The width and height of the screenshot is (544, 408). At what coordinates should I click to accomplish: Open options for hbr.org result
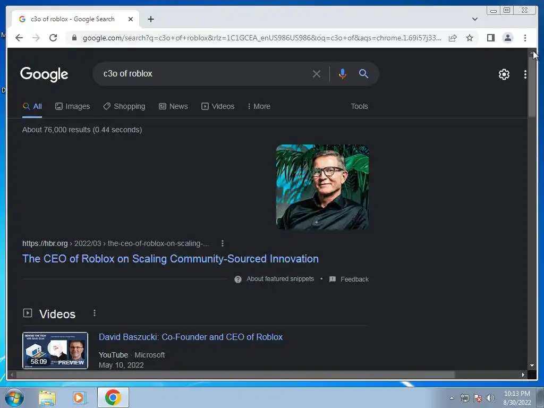click(223, 243)
